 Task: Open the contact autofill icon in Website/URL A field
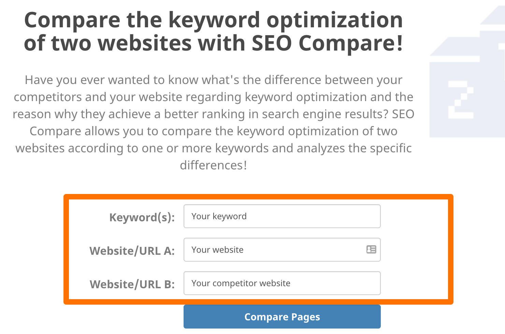click(371, 249)
